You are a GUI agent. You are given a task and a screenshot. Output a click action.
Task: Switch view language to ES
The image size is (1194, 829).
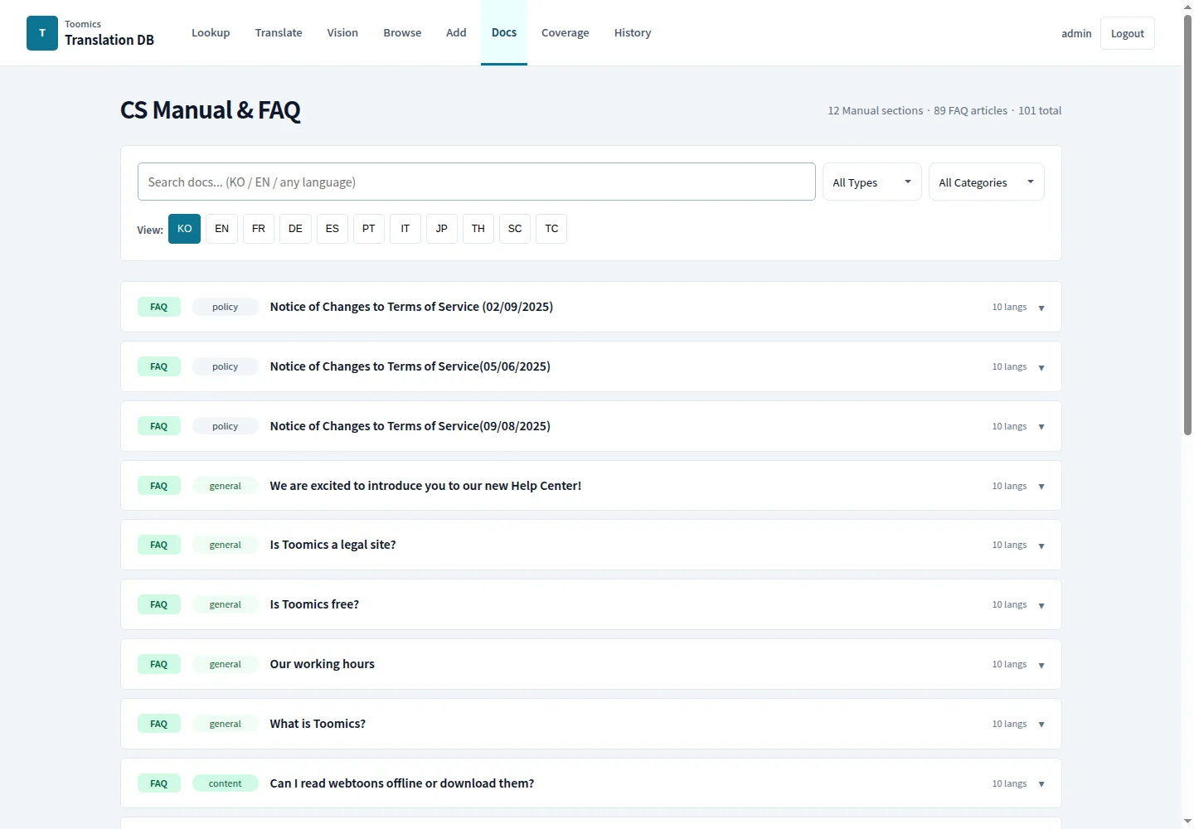pyautogui.click(x=332, y=229)
